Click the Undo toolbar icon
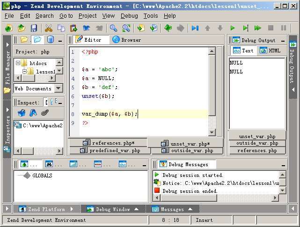Screen dimensions: 300x227 [x=87, y=29]
